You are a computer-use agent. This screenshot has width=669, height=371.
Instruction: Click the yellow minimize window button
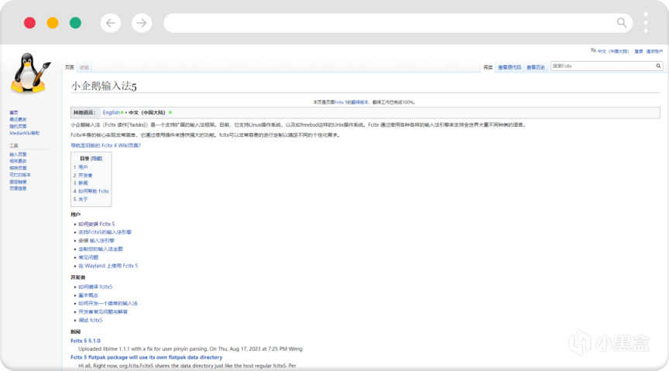(53, 22)
